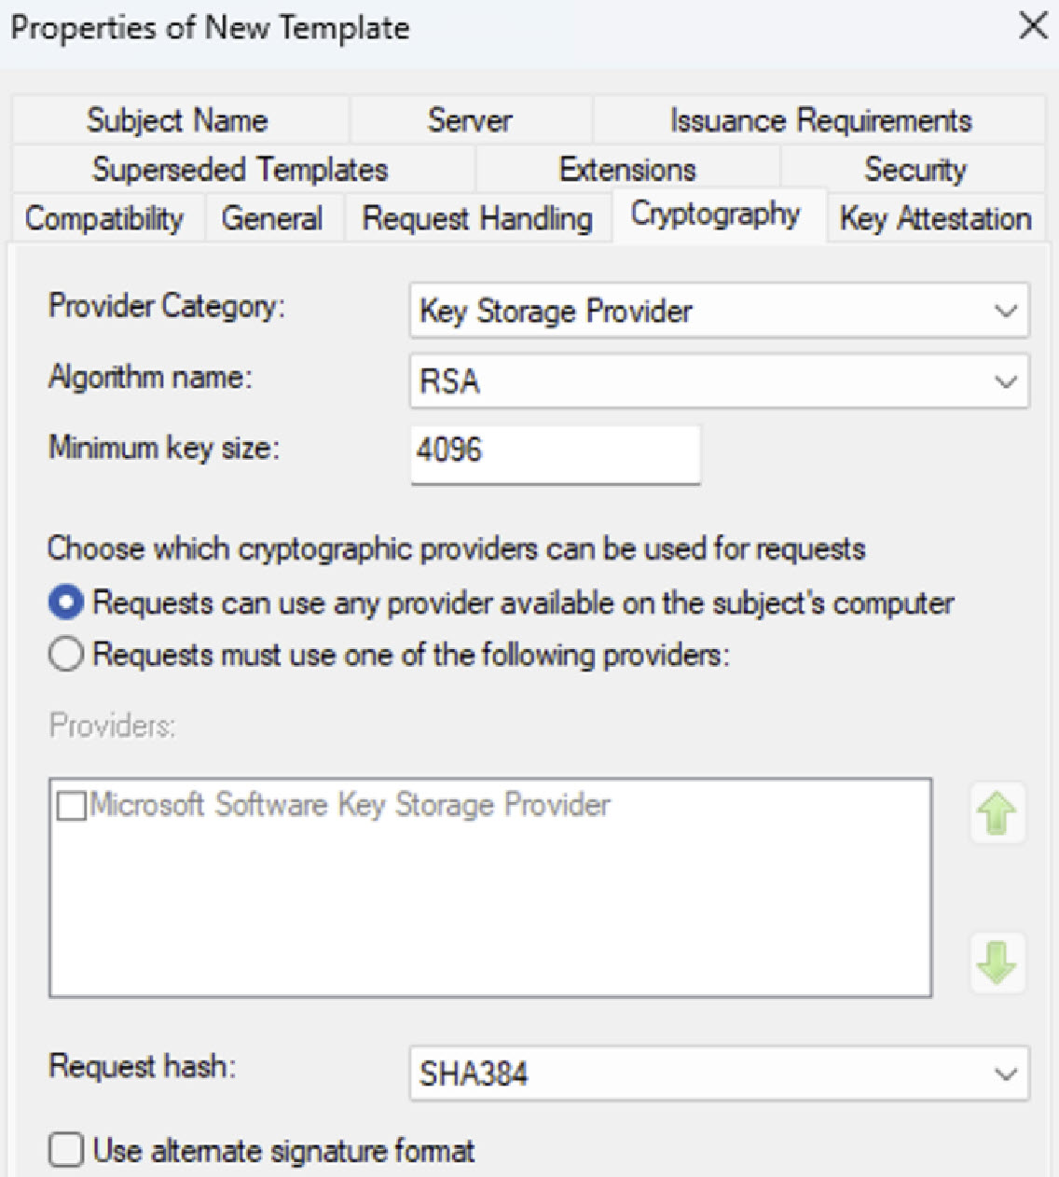Switch to the Security tab
Screen dimensions: 1059x1177
(x=915, y=170)
